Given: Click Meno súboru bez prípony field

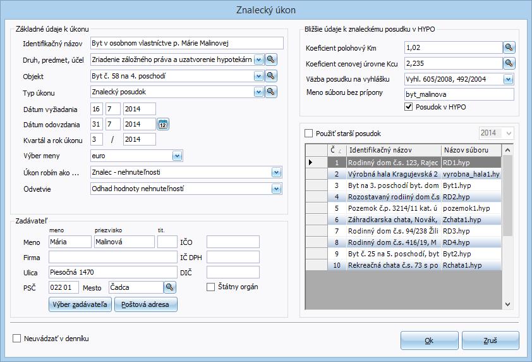Looking at the screenshot, I should [459, 94].
